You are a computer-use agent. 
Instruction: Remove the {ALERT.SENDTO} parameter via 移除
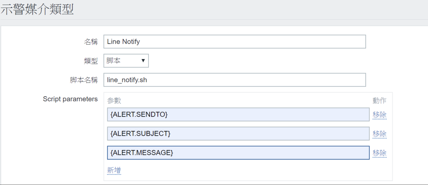click(379, 115)
